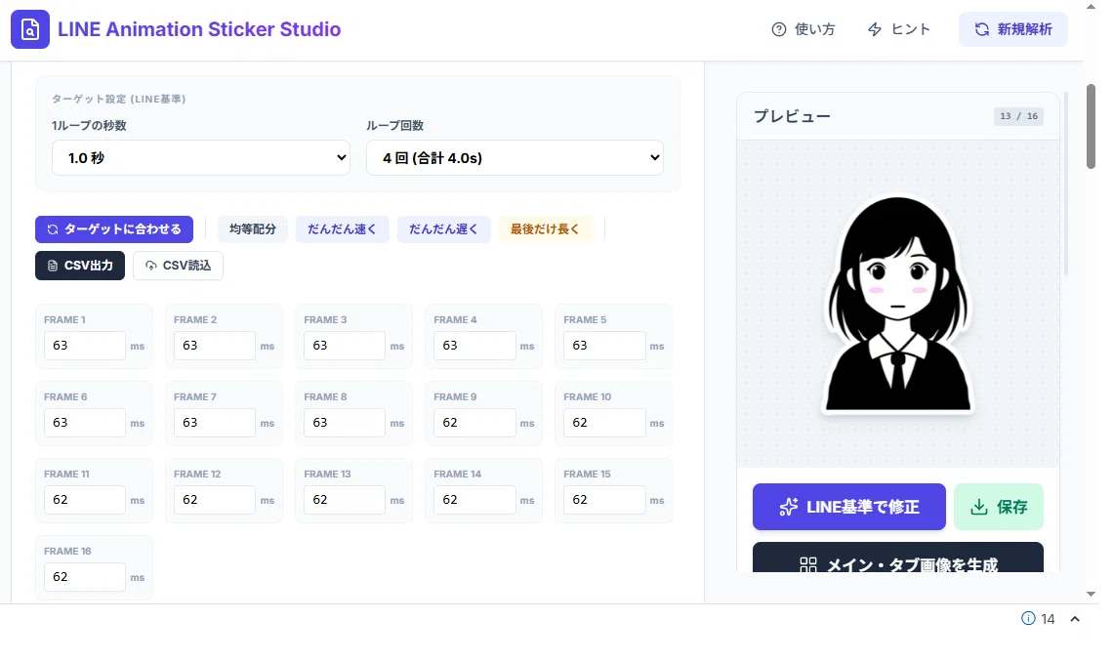Screen dimensions: 1113x662
Task: Click メイン・タブ画像を生成 button
Action: (898, 558)
